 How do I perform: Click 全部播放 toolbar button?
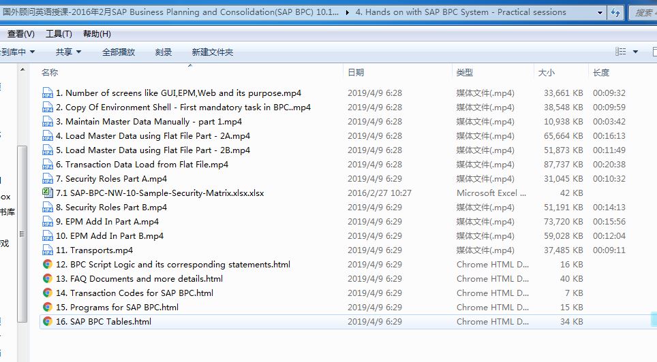pos(119,52)
